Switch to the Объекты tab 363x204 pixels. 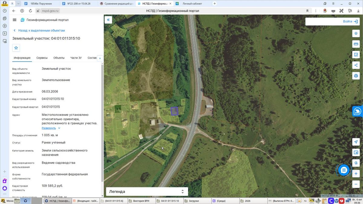59,58
